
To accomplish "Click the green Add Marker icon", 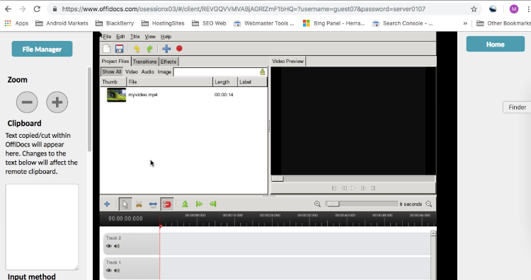I will point(185,204).
